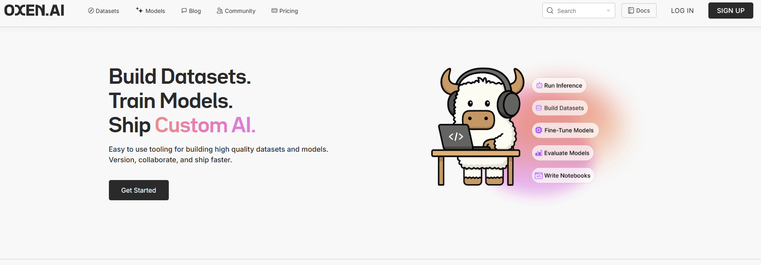Click the LOG IN link
This screenshot has height=265, width=761.
tap(682, 11)
